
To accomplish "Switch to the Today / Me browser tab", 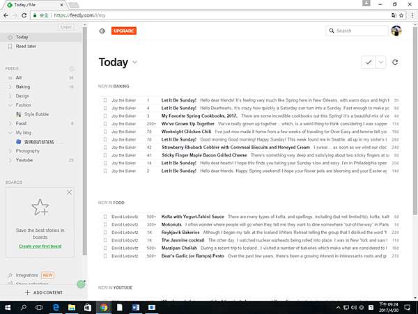I will (35, 5).
